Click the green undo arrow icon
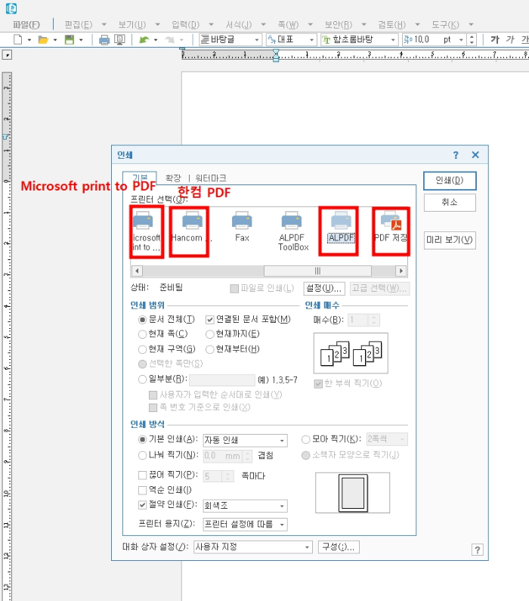 (144, 39)
